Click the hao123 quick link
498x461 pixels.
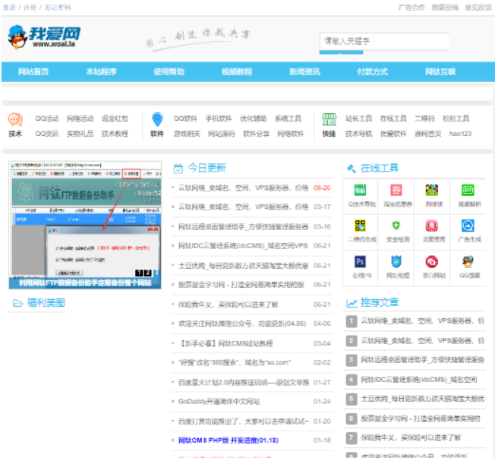[459, 134]
